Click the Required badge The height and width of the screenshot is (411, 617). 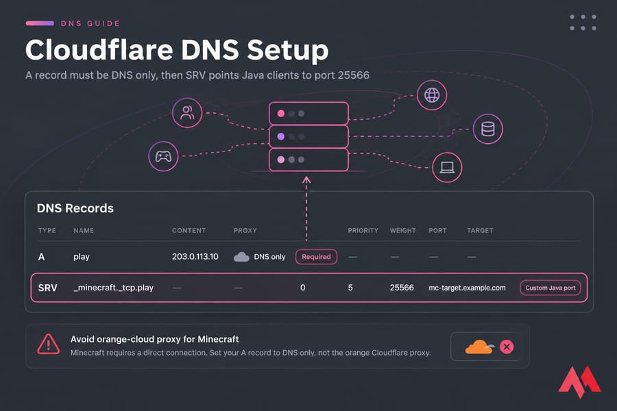click(316, 257)
